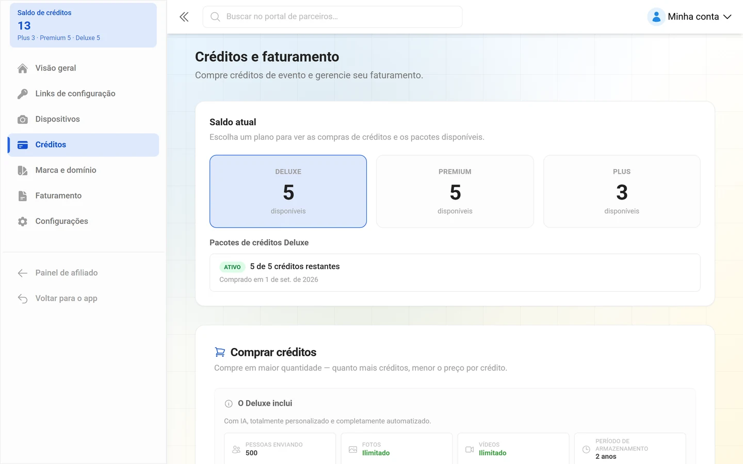
Task: Open Visão geral in the sidebar
Action: tap(83, 68)
